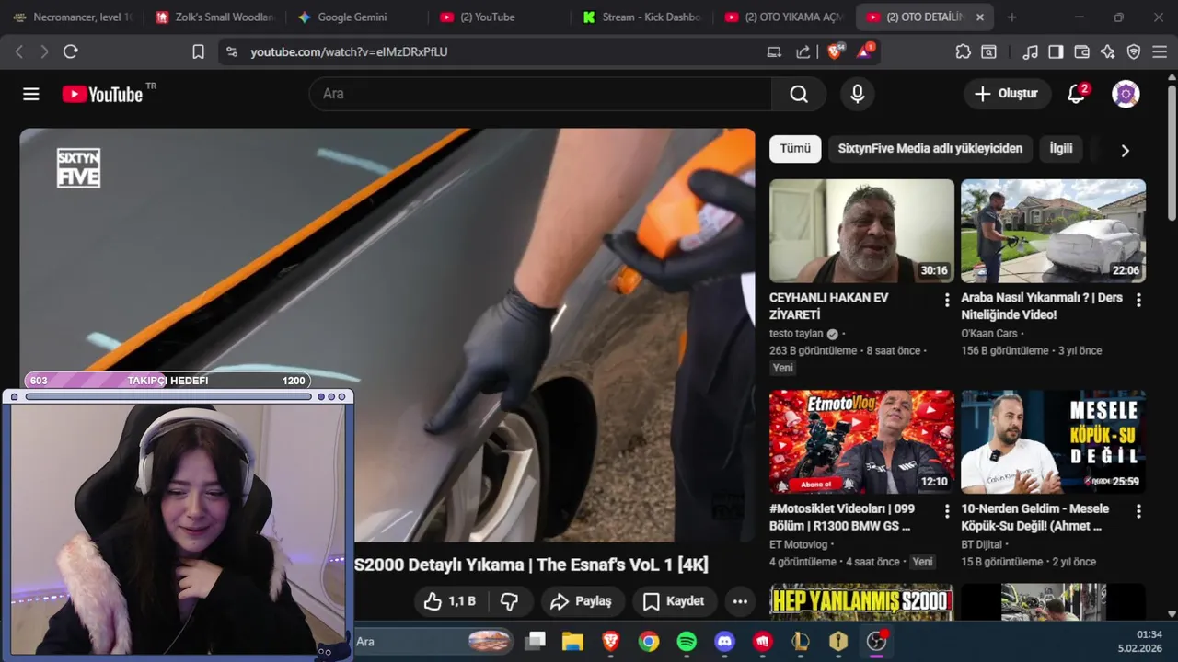The image size is (1178, 662).
Task: Open the options menu for CEYHANLI HAKAN EV ZİYARETİ
Action: [947, 300]
